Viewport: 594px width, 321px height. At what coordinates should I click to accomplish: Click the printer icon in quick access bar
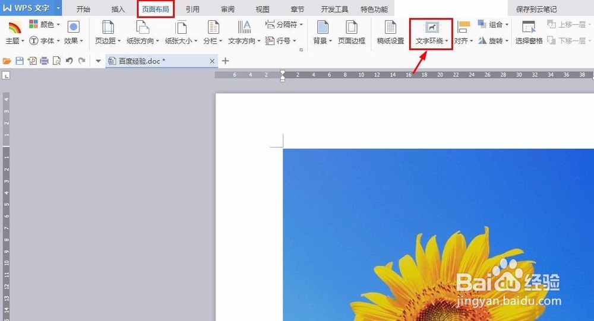click(x=45, y=61)
